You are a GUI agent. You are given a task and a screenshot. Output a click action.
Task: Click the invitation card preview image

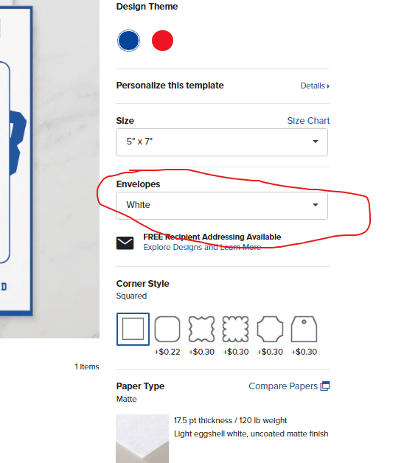pos(16,161)
